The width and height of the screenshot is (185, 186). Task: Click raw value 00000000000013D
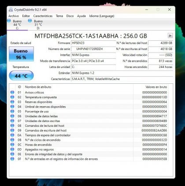(155, 97)
